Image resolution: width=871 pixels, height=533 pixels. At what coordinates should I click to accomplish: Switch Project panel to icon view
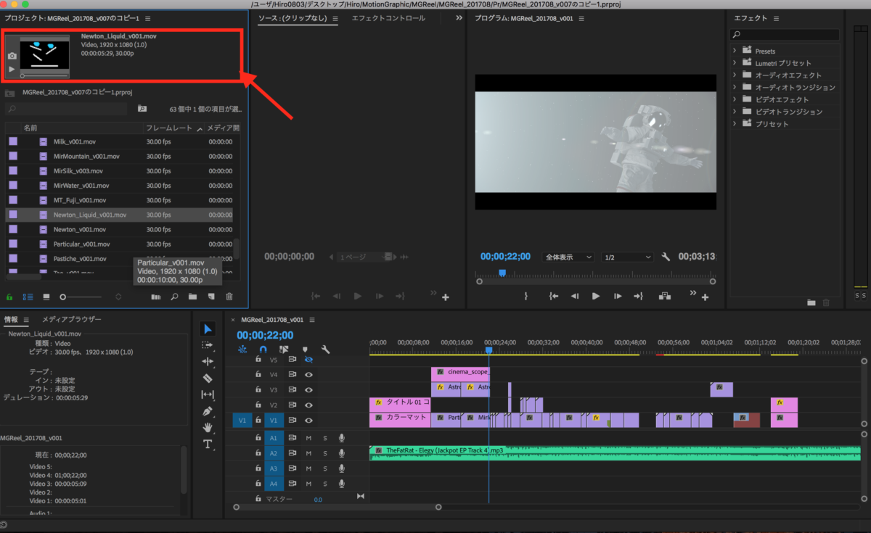point(46,297)
